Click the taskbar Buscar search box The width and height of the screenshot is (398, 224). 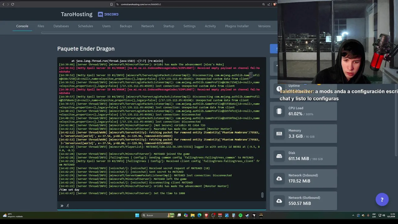click(x=158, y=215)
